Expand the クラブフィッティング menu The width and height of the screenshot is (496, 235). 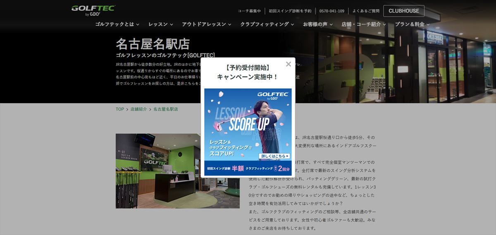267,24
